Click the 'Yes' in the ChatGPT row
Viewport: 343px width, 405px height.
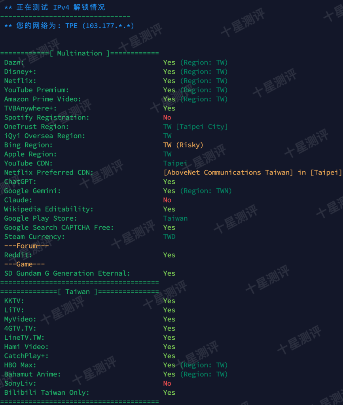coord(169,182)
